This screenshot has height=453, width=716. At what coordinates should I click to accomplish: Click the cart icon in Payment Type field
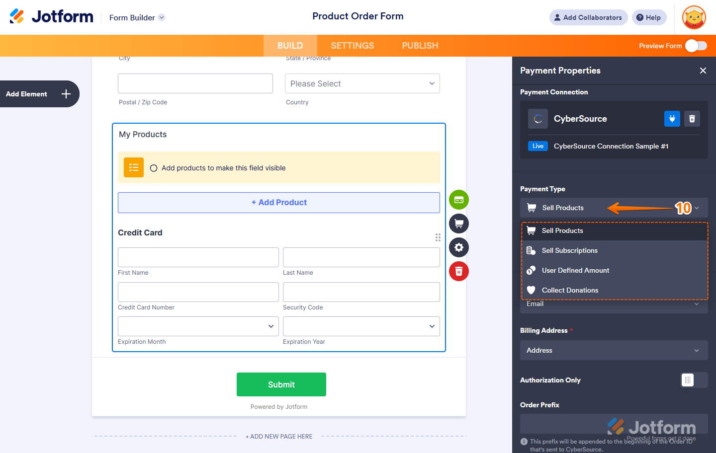(532, 208)
